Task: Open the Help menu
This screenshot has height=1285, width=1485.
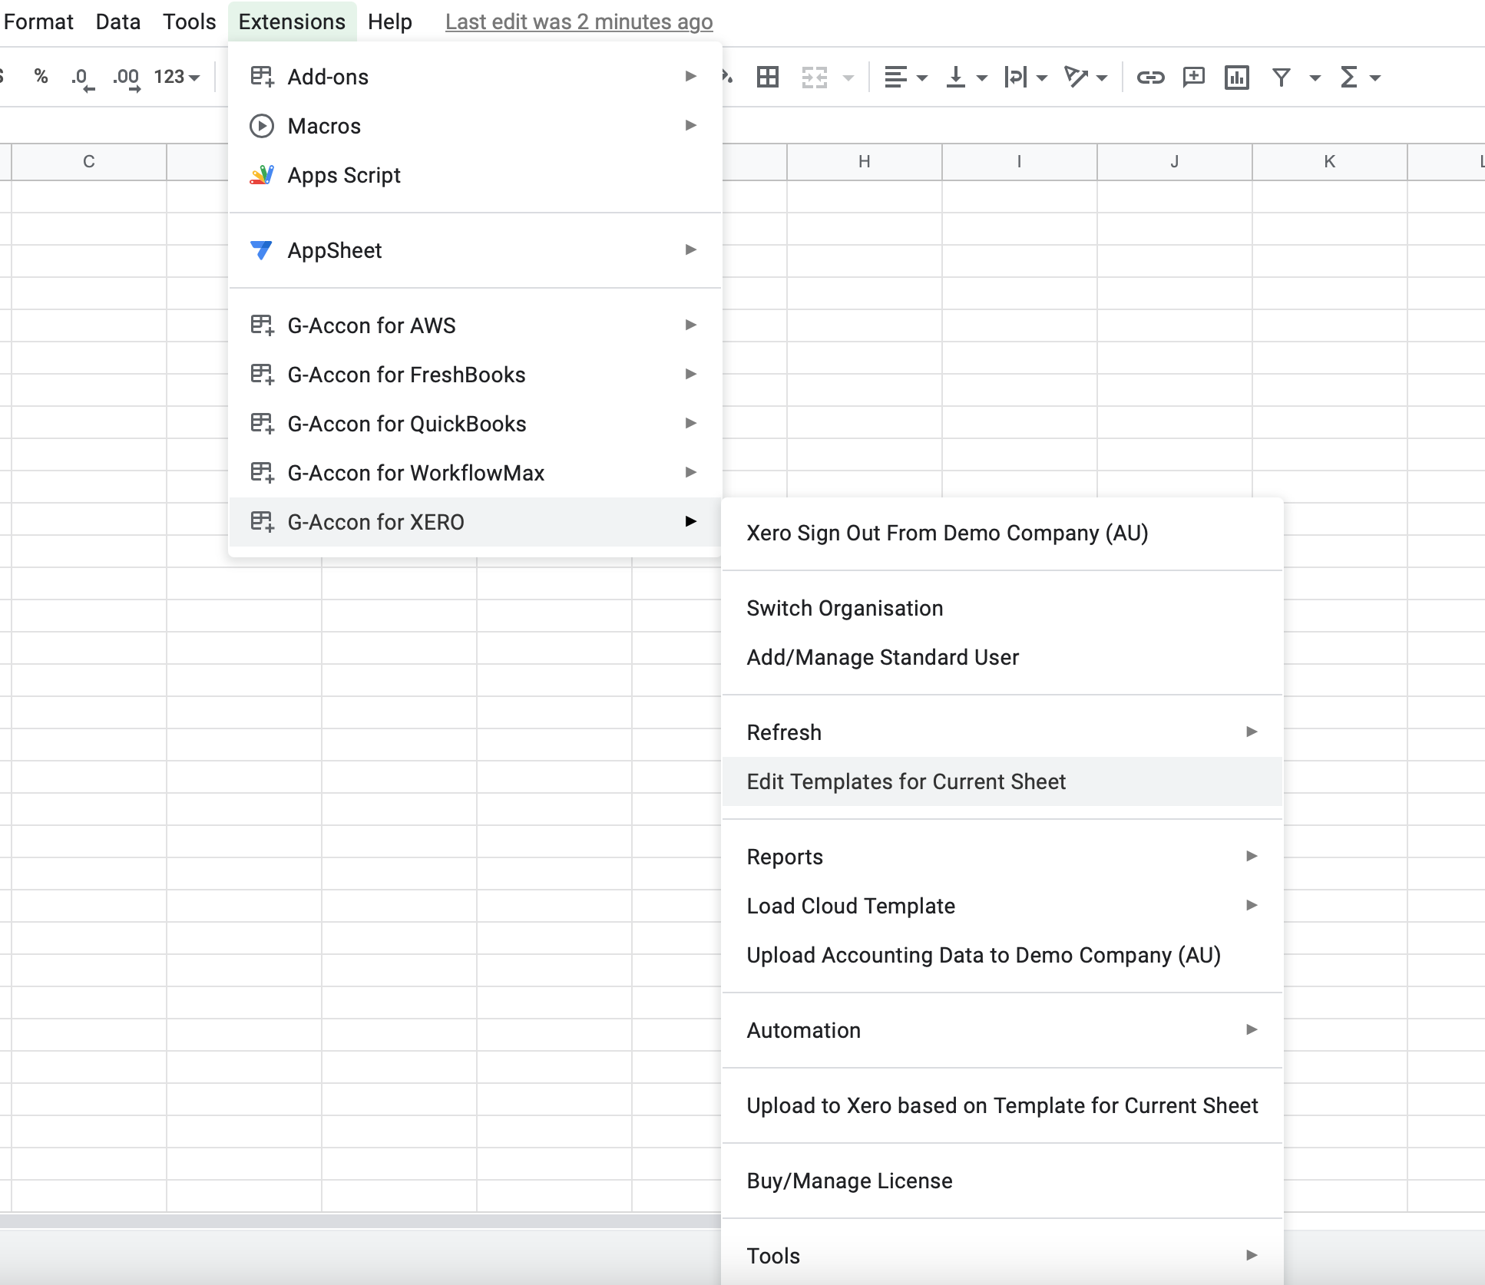Action: [390, 21]
